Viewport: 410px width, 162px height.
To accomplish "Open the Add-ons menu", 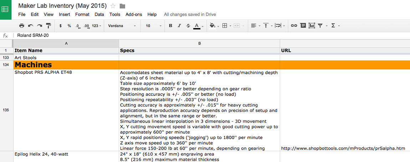I will [x=134, y=15].
